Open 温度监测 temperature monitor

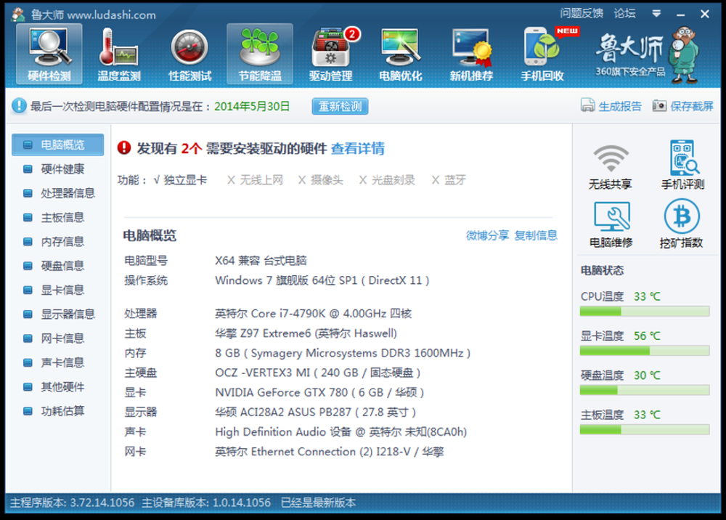[119, 54]
